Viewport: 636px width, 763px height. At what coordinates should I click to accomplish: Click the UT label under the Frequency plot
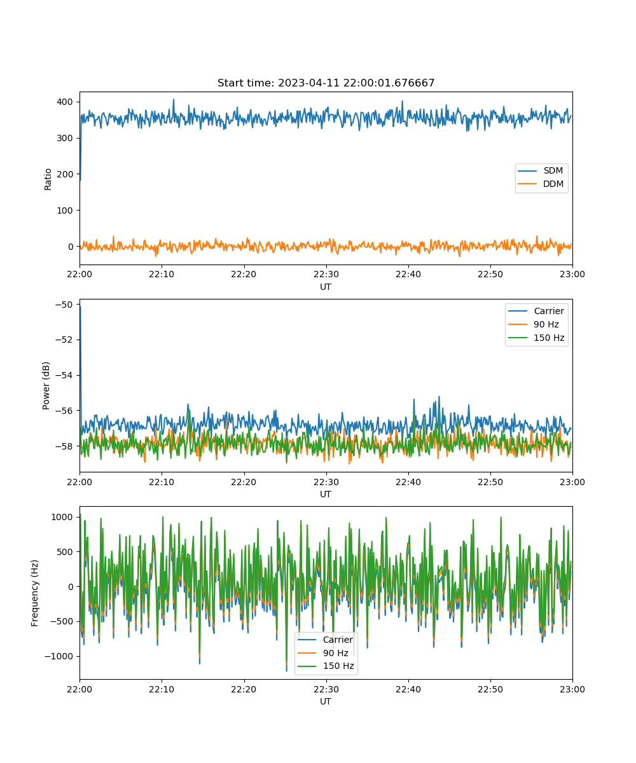326,701
